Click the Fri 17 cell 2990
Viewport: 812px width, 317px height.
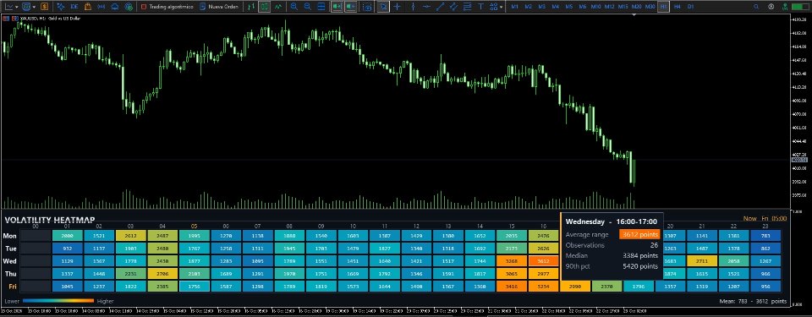coord(575,286)
